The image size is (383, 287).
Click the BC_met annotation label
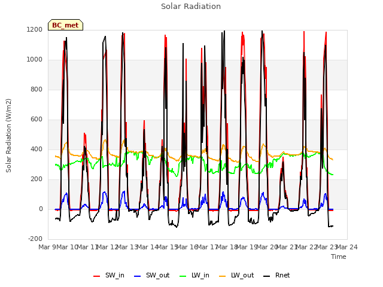[65, 25]
